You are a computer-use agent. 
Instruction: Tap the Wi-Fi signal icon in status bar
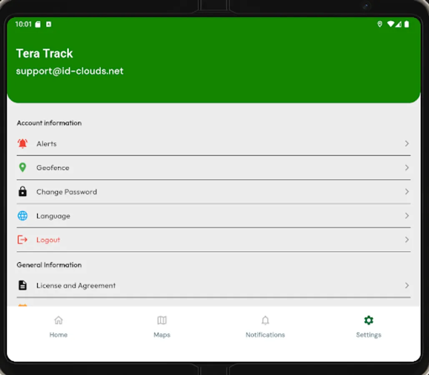391,24
